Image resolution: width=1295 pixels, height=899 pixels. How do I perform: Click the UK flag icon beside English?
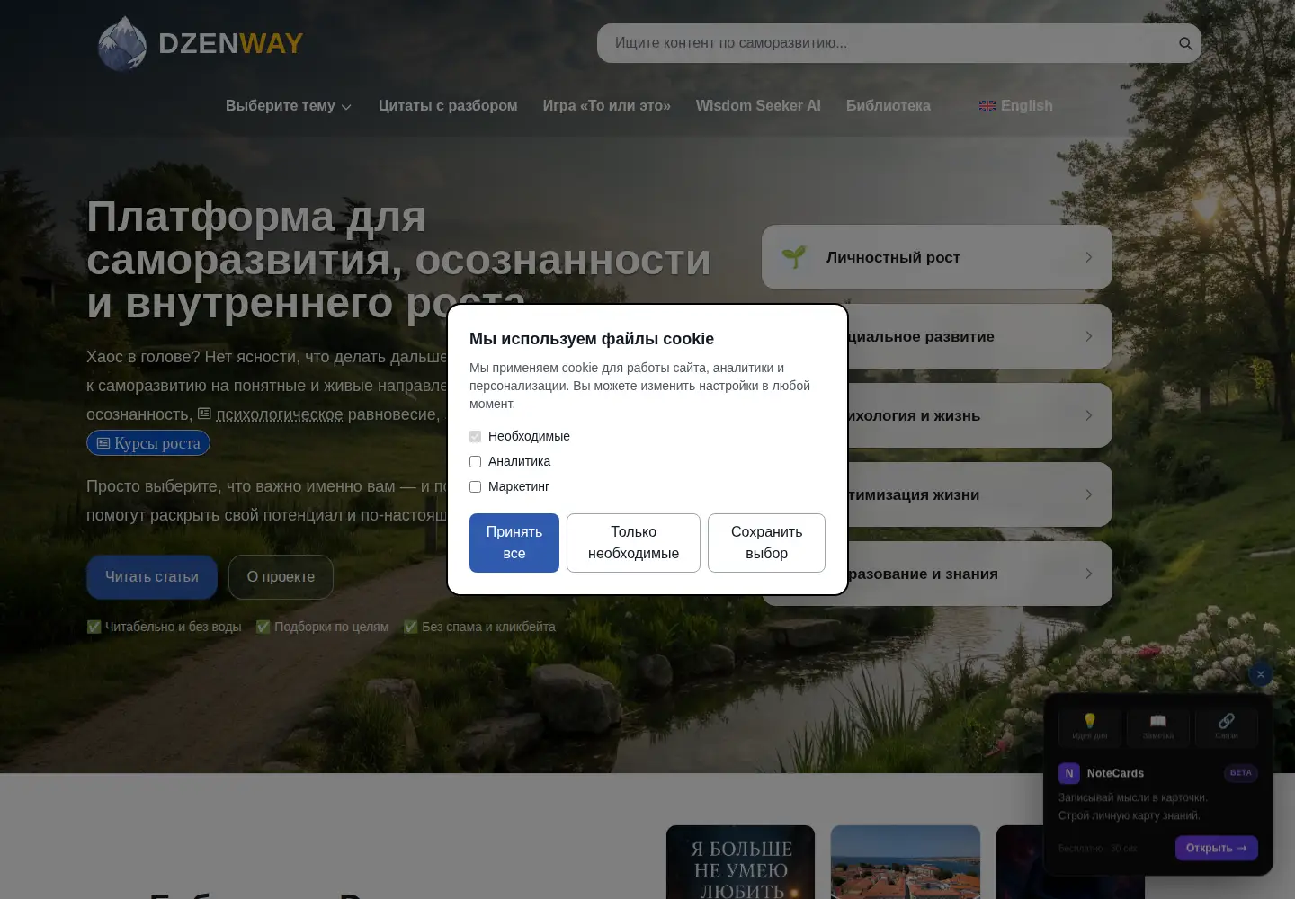(x=987, y=106)
